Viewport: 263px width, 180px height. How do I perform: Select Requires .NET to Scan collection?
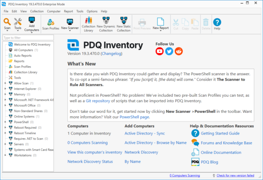(x=28, y=139)
